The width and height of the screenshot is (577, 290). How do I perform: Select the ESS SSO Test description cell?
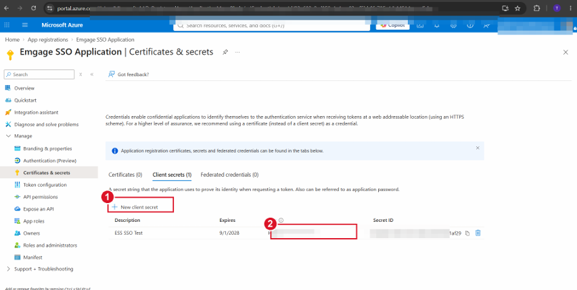(129, 233)
